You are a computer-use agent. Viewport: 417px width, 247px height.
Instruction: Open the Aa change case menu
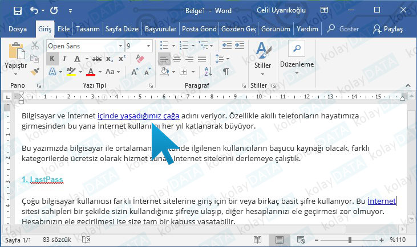pyautogui.click(x=112, y=72)
